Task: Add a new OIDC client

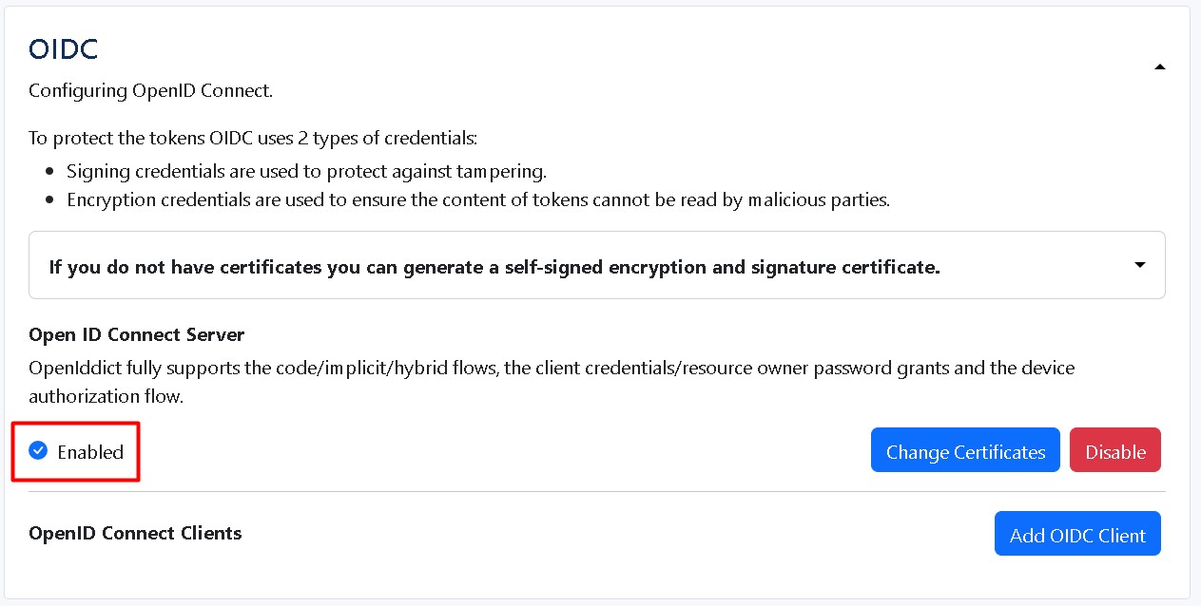Action: pos(1077,535)
